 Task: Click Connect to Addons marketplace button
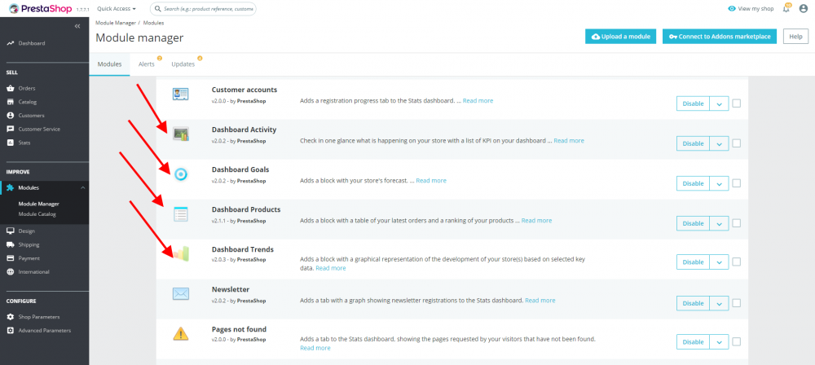[720, 37]
